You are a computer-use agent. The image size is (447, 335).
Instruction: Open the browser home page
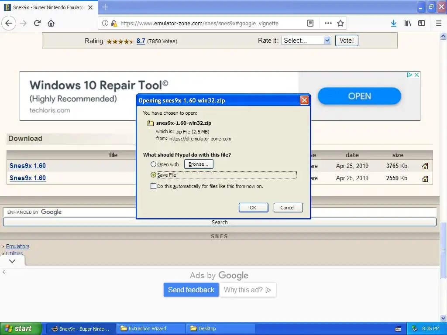[x=51, y=23]
